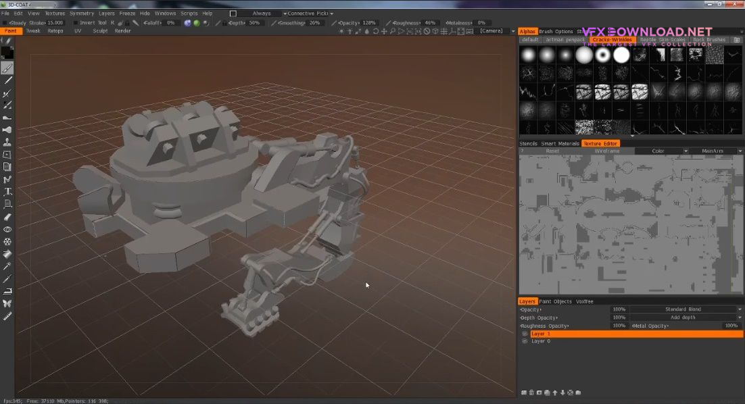
Task: Click the trash icon to delete layer
Action: [531, 393]
